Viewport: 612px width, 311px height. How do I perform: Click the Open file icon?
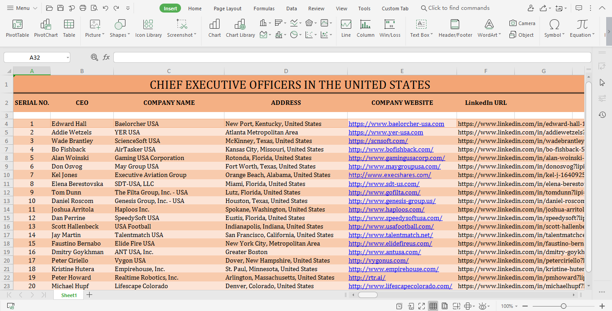click(x=49, y=8)
